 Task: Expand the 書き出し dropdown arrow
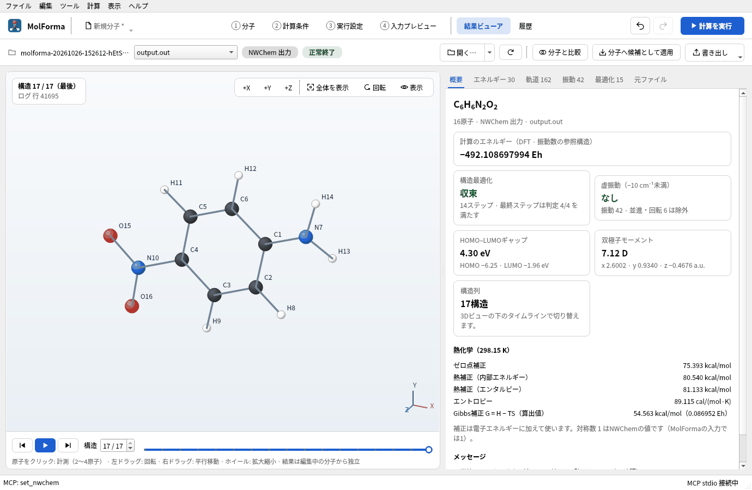click(740, 57)
